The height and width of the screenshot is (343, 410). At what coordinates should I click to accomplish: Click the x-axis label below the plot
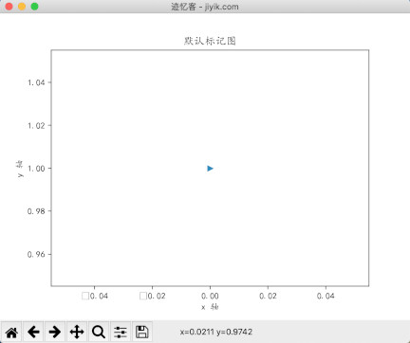pyautogui.click(x=210, y=307)
